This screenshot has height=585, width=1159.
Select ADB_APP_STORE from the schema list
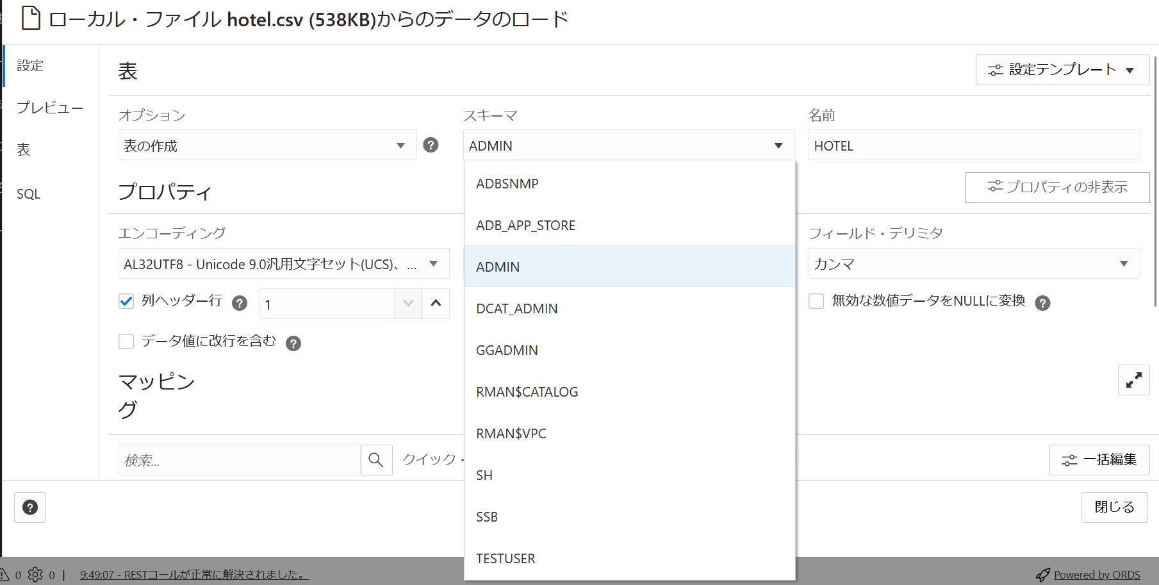pos(629,225)
